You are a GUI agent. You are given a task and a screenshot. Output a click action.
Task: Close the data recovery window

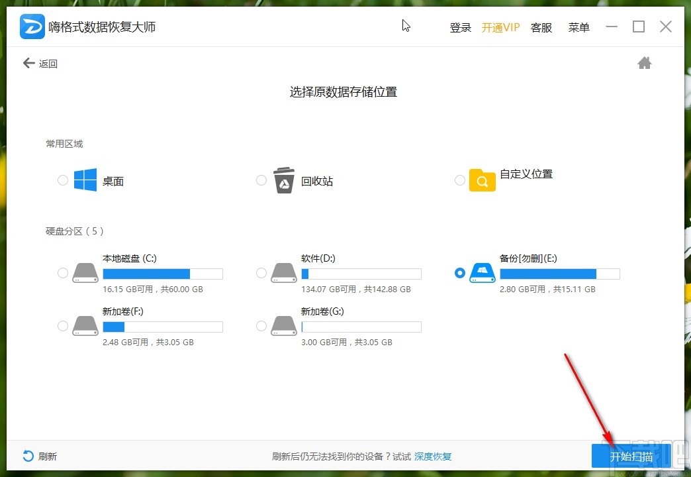tap(666, 26)
